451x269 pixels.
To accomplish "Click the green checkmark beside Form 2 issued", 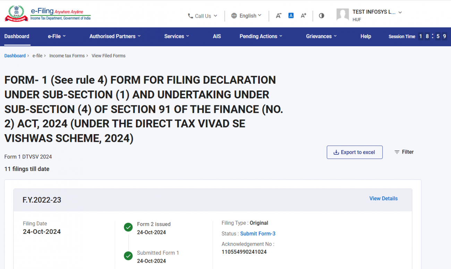I will coord(128,227).
